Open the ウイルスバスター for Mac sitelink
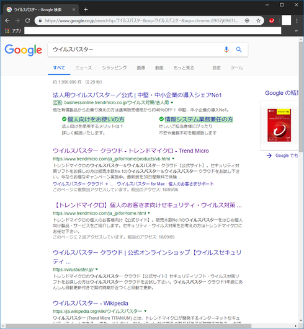The height and width of the screenshot is (329, 304). (x=141, y=184)
